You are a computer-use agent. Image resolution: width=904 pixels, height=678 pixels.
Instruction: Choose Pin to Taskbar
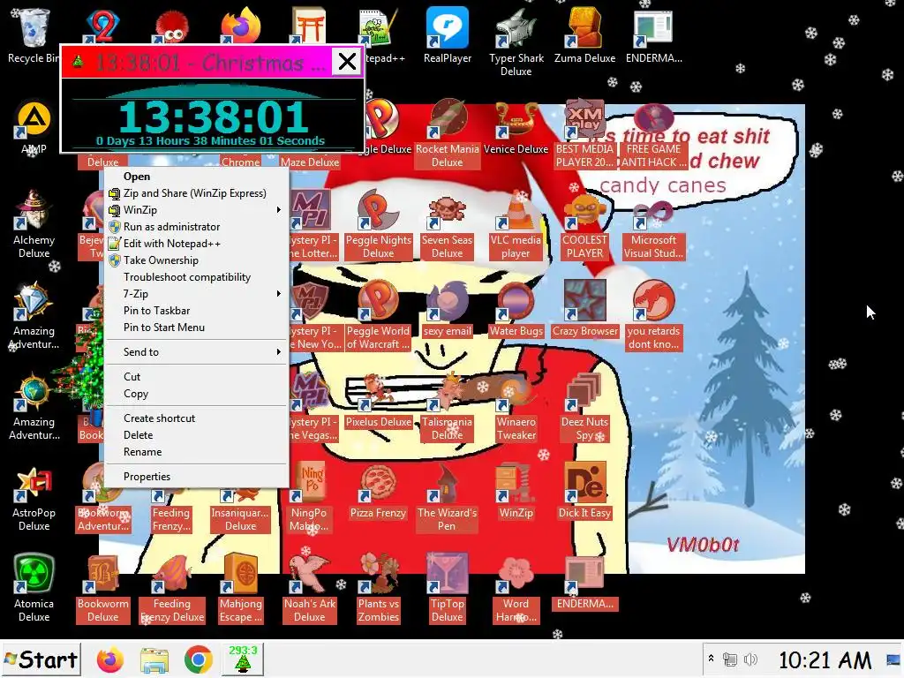(197, 310)
